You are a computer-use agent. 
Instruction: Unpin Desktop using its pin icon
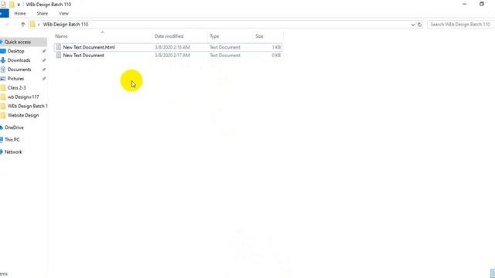(44, 51)
